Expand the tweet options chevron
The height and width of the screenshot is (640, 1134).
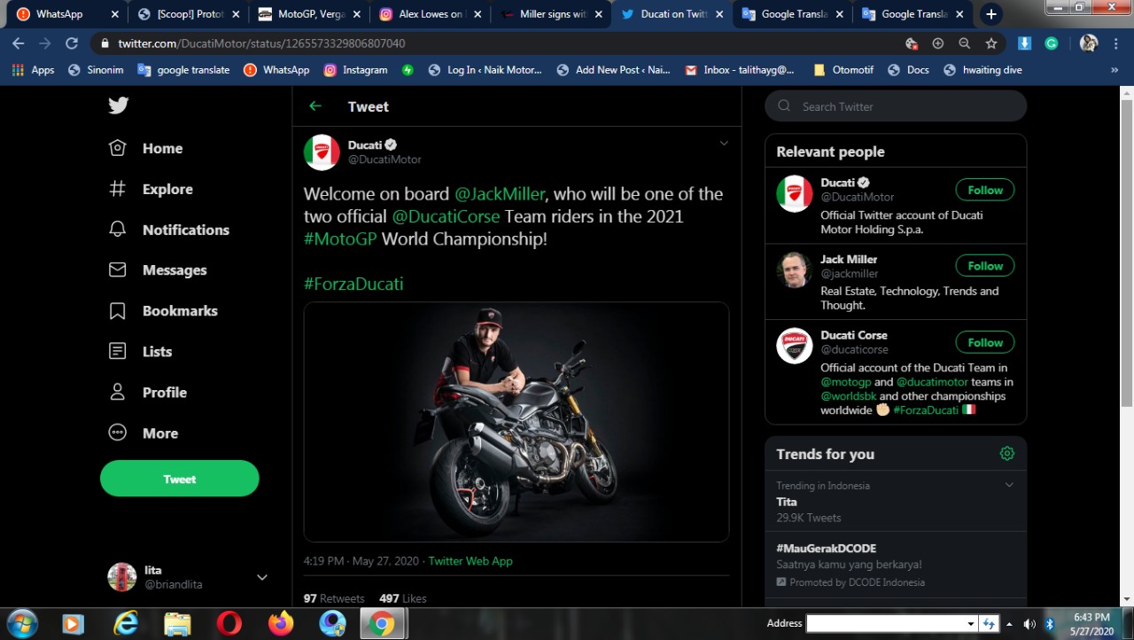[x=723, y=144]
